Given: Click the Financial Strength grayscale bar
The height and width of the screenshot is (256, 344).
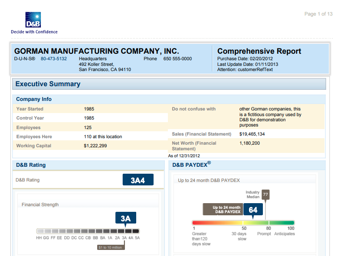Looking at the screenshot, I should [x=88, y=231].
